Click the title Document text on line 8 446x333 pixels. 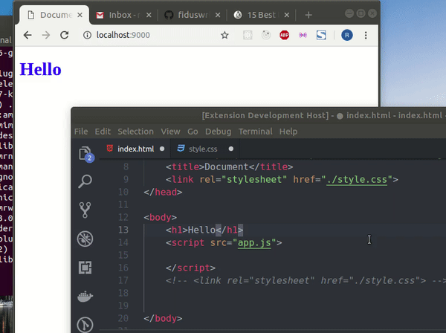[227, 166]
